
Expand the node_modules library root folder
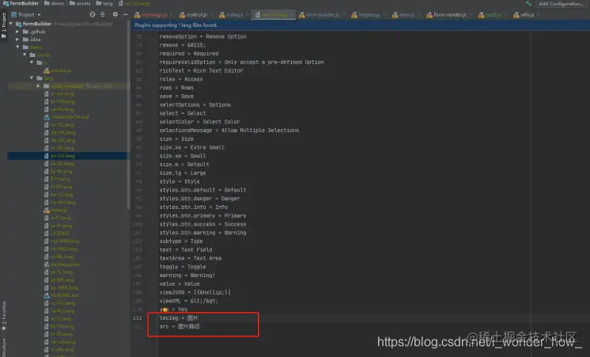39,85
